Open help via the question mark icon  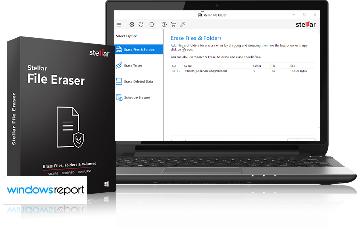(164, 25)
